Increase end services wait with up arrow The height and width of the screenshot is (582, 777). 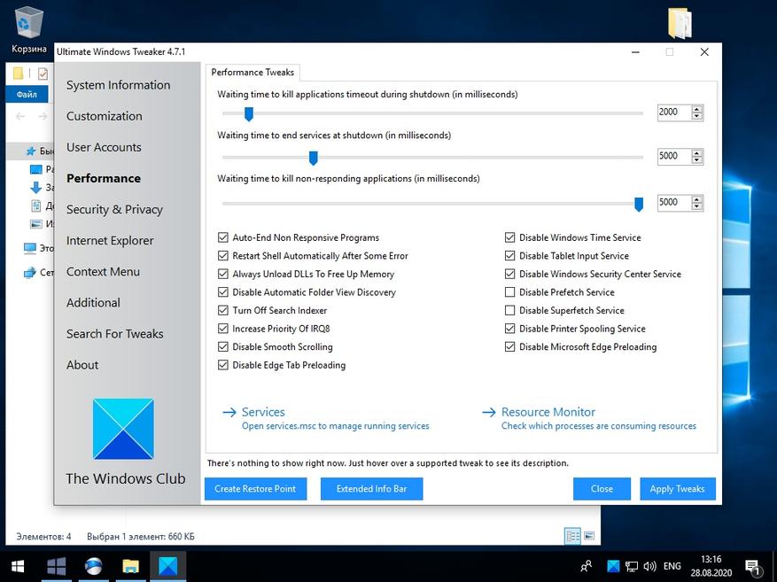[x=696, y=153]
